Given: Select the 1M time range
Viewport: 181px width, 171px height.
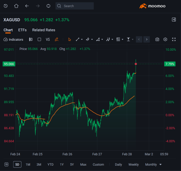Looking at the screenshot, I should tap(28, 165).
